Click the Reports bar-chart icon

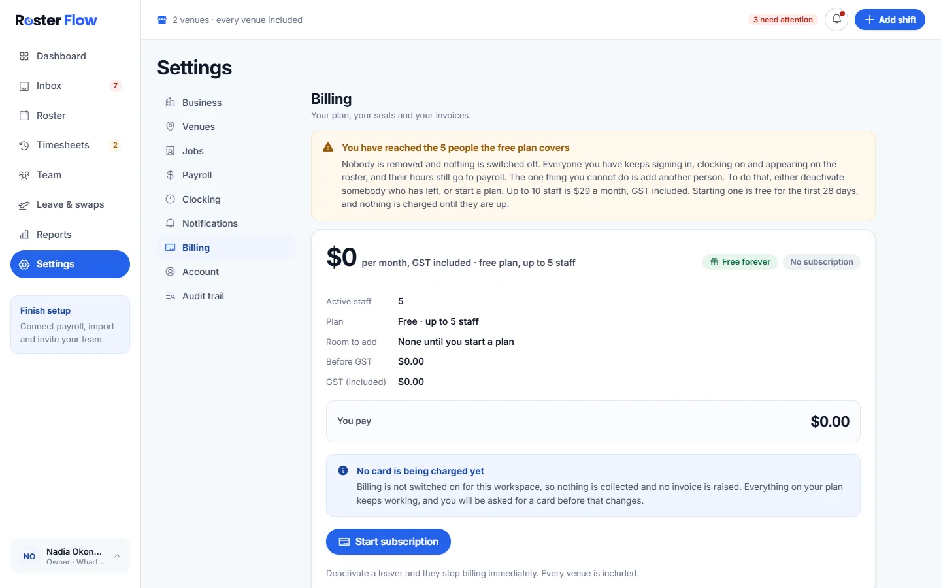(24, 235)
